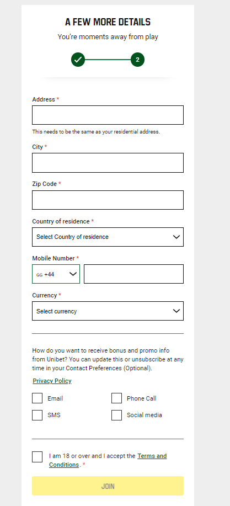The height and width of the screenshot is (506, 230).
Task: Open the Select Country of residence dropdown
Action: pos(108,237)
